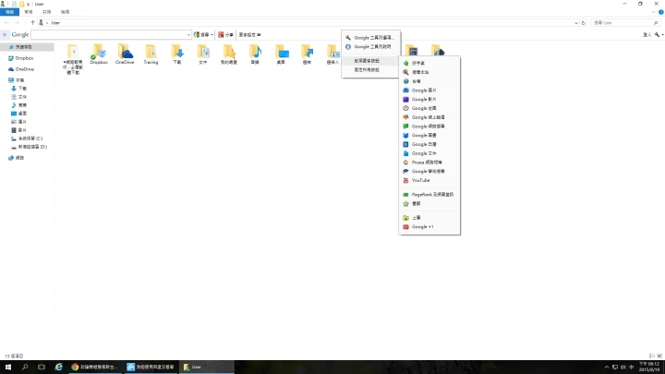Enable the Google Groups orange icon entry
Screen dimensions: 665x374
click(429, 117)
